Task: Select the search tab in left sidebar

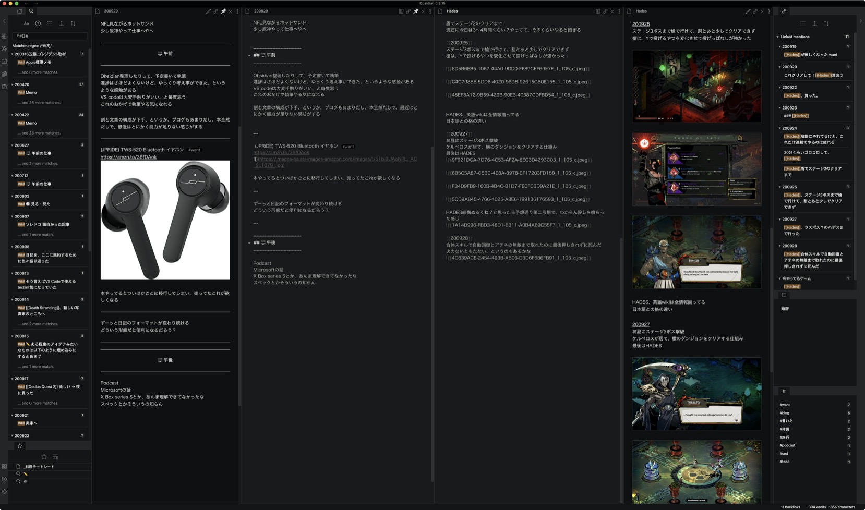Action: click(x=31, y=11)
